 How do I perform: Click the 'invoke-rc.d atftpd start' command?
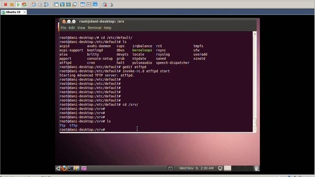pyautogui.click(x=146, y=71)
